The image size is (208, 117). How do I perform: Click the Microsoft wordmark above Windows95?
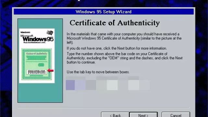27,36
